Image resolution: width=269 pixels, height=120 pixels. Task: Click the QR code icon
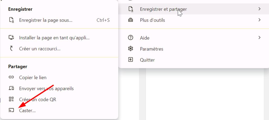pos(11,99)
